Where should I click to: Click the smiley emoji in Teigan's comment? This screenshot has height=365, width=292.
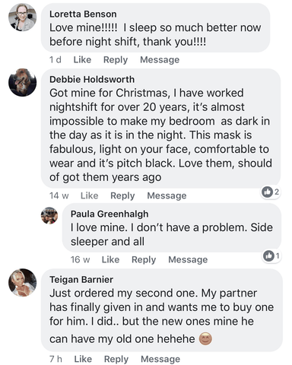point(205,338)
